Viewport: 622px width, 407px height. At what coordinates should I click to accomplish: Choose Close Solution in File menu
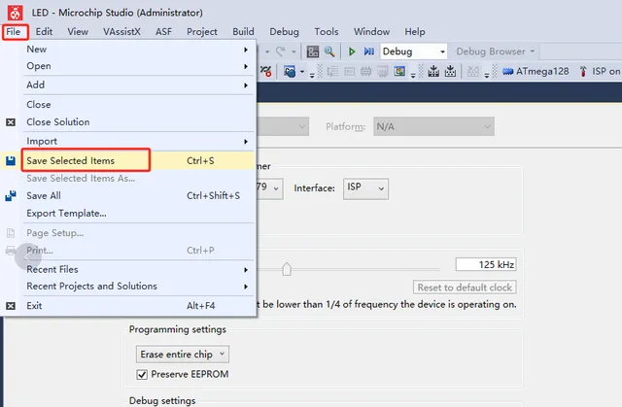127,122
